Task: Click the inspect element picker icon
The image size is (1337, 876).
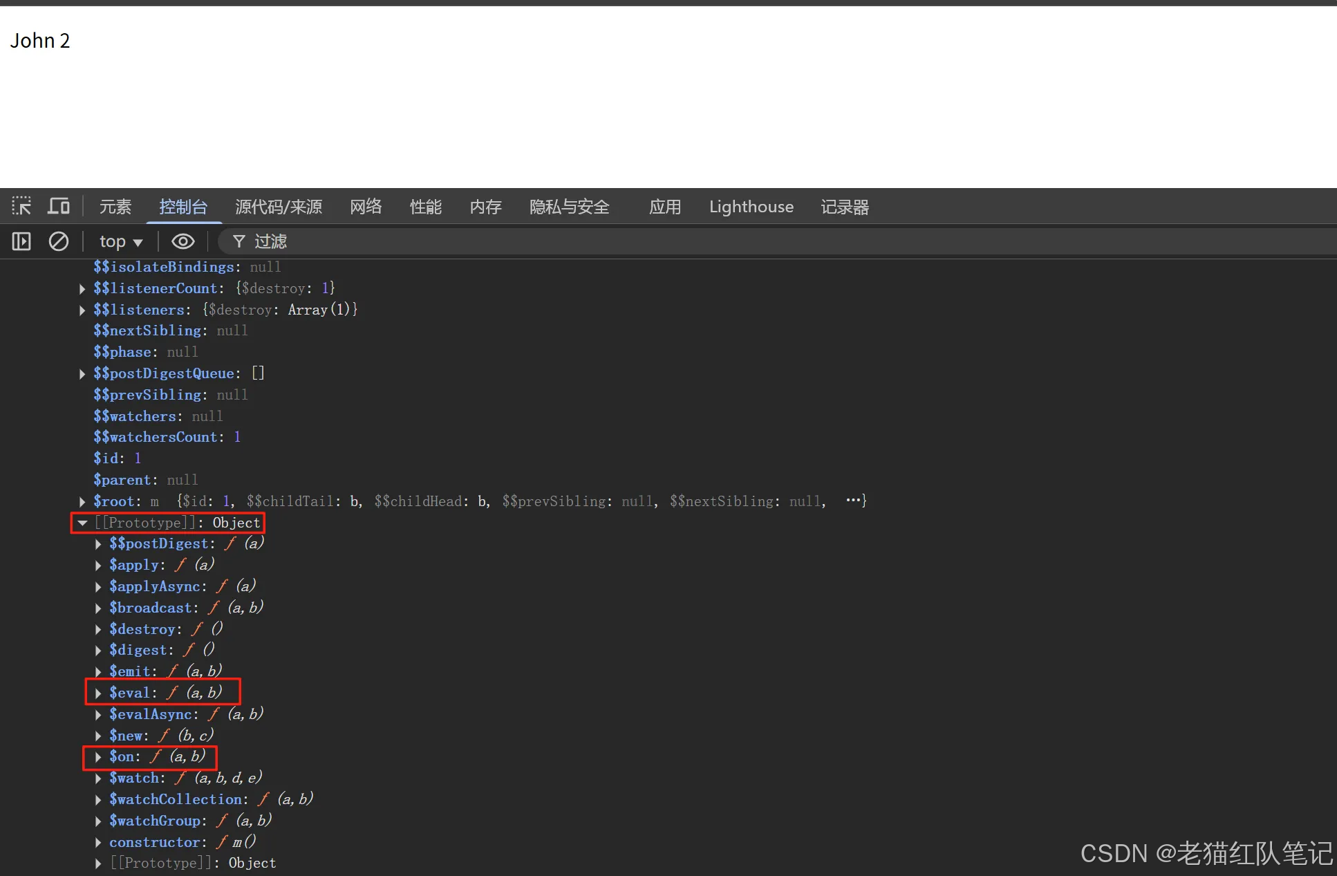Action: coord(21,206)
